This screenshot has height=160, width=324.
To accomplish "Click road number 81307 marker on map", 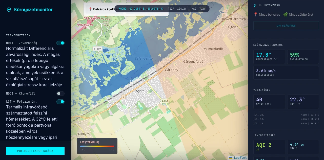I will tap(97, 49).
